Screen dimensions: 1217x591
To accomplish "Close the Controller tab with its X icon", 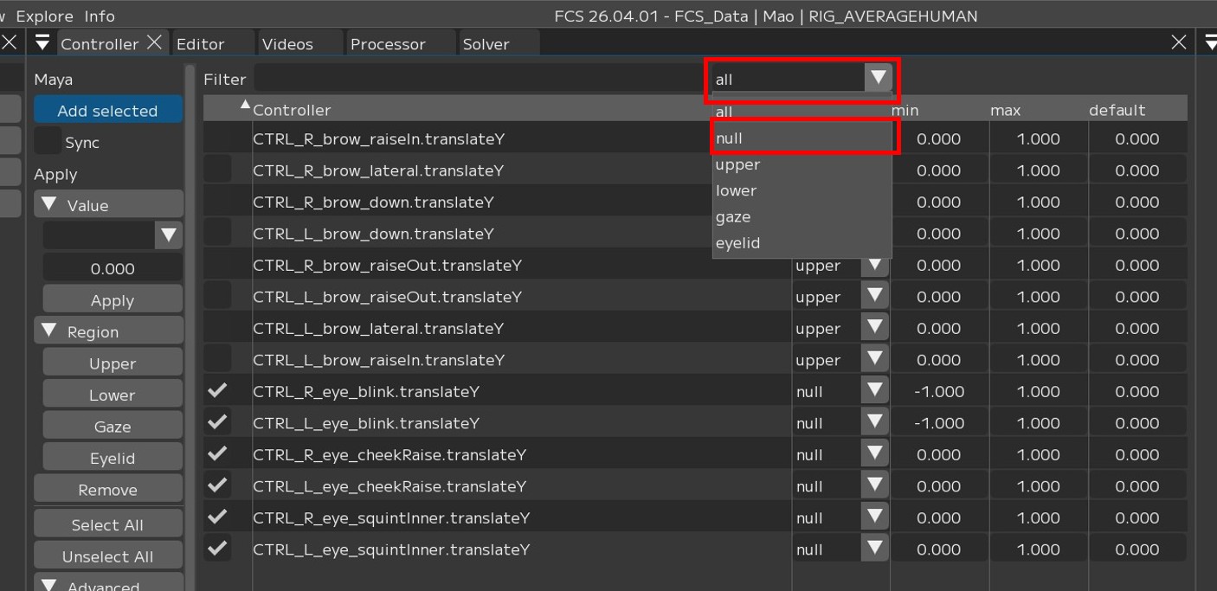I will [155, 42].
